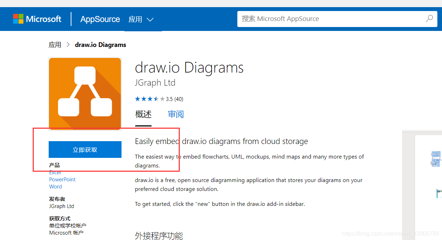Click the 外接程序功能 heading

(x=159, y=236)
